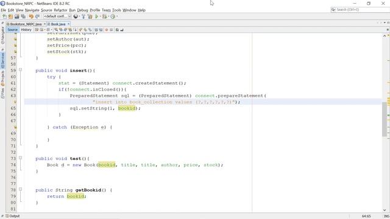Open the Services side panel
This screenshot has width=390, height=219.
pyautogui.click(x=2, y=61)
